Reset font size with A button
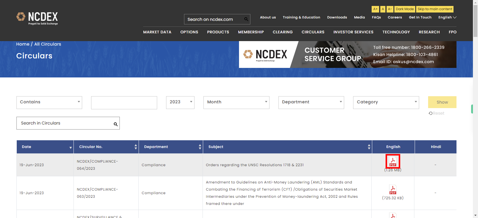The width and height of the screenshot is (478, 218). click(383, 9)
